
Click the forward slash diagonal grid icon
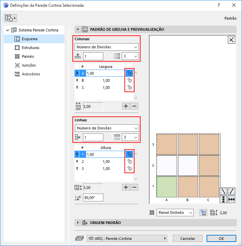(231, 191)
